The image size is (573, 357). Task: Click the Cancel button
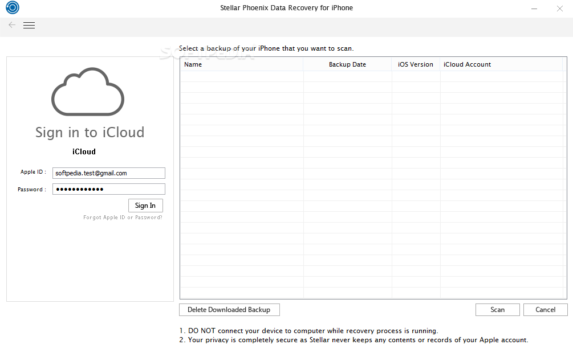(545, 310)
